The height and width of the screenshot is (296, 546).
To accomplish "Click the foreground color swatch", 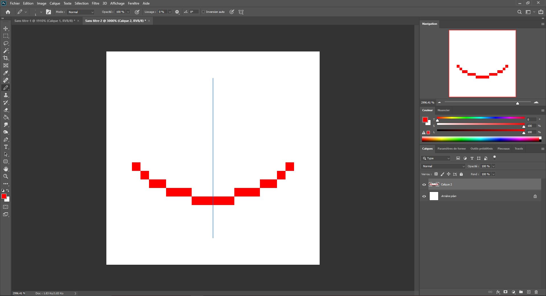I will coord(4,196).
